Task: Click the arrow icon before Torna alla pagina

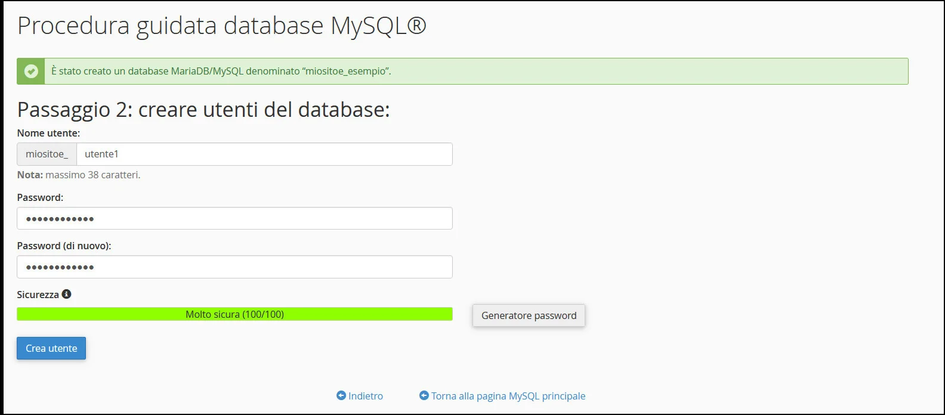Action: 424,395
